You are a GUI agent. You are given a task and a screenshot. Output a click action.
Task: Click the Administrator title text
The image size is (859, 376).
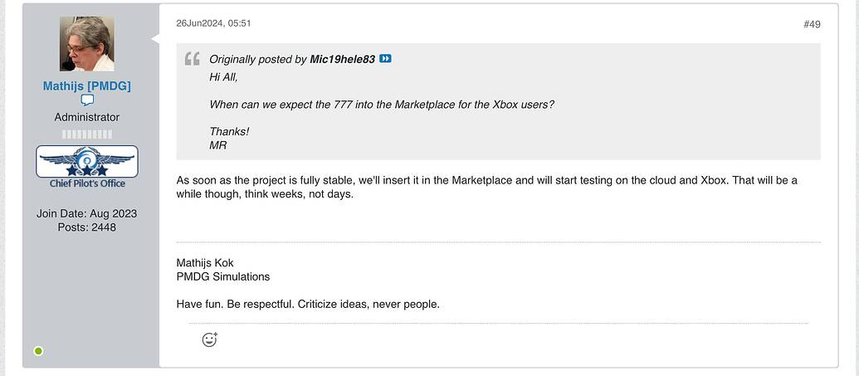pyautogui.click(x=87, y=117)
